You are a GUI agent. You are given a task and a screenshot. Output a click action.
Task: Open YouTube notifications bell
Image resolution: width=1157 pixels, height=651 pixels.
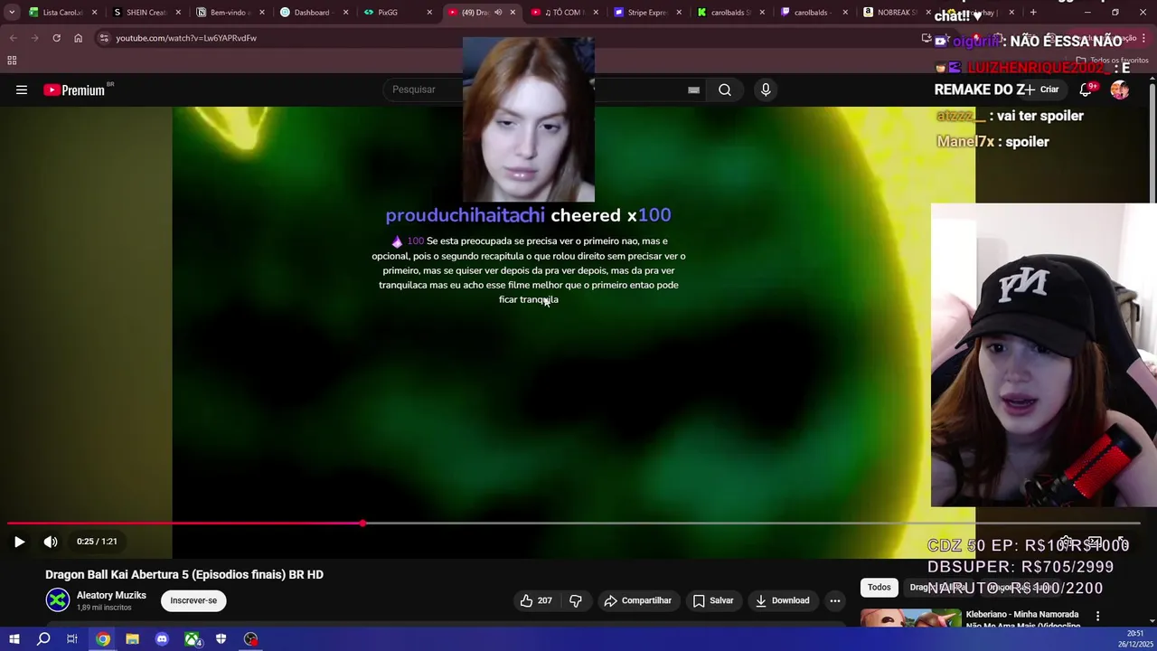point(1087,90)
